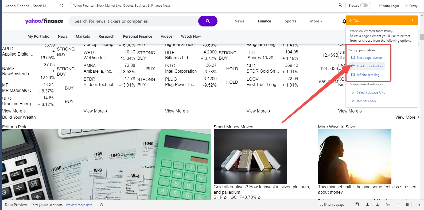This screenshot has height=210, width=424.
Task: Choose Load more button pagination option
Action: [x=367, y=66]
